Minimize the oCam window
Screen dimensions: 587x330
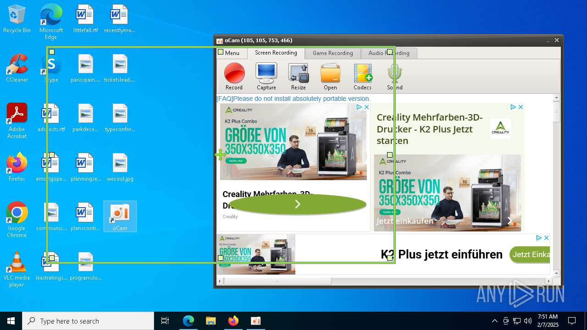[548, 40]
